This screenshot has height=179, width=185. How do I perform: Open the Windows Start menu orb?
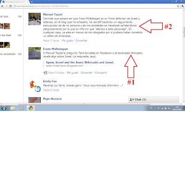pos(4,108)
